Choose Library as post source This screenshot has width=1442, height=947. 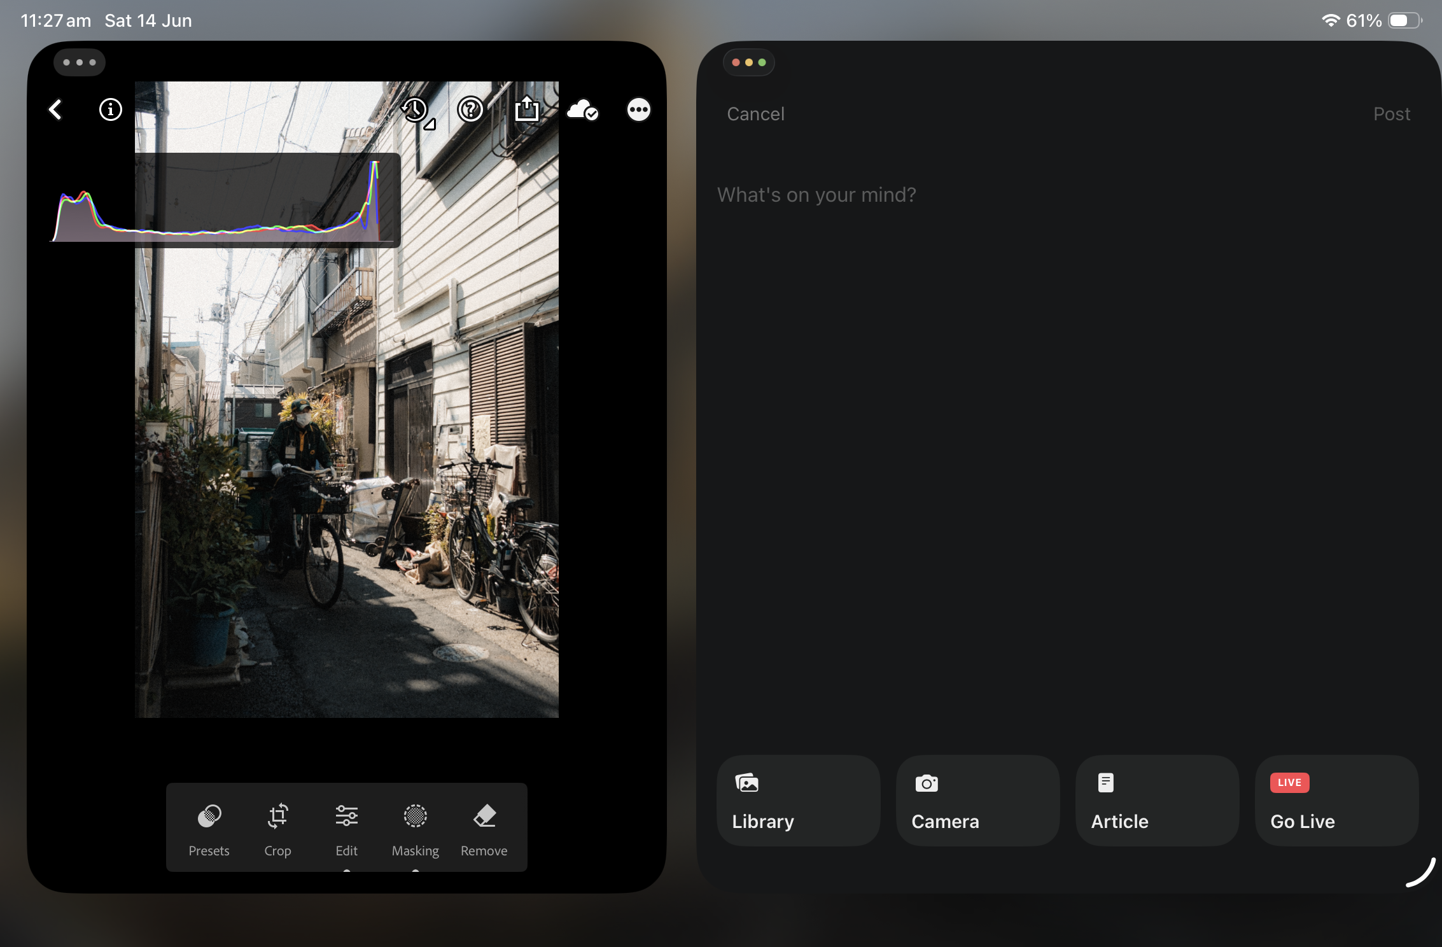click(x=798, y=801)
